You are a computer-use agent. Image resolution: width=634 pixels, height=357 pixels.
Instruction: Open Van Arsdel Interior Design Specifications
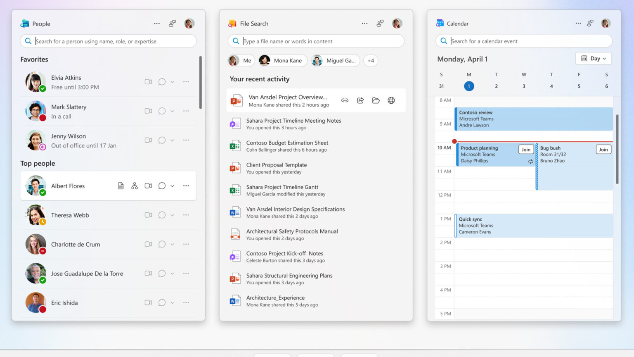point(316,212)
